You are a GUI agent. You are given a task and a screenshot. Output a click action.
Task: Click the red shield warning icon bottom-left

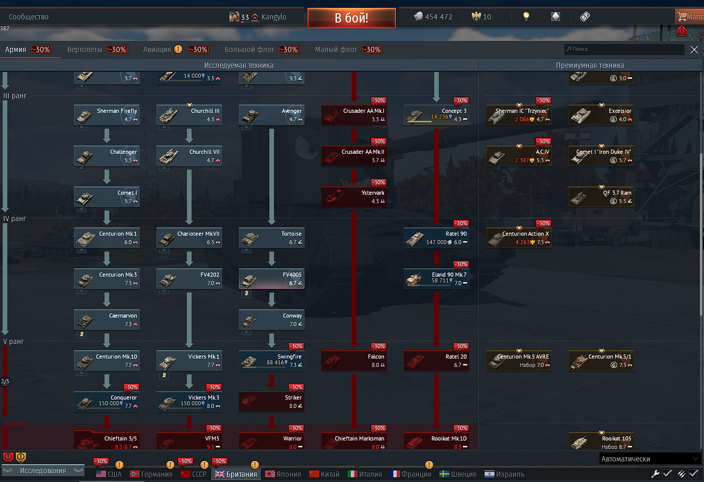coord(8,457)
